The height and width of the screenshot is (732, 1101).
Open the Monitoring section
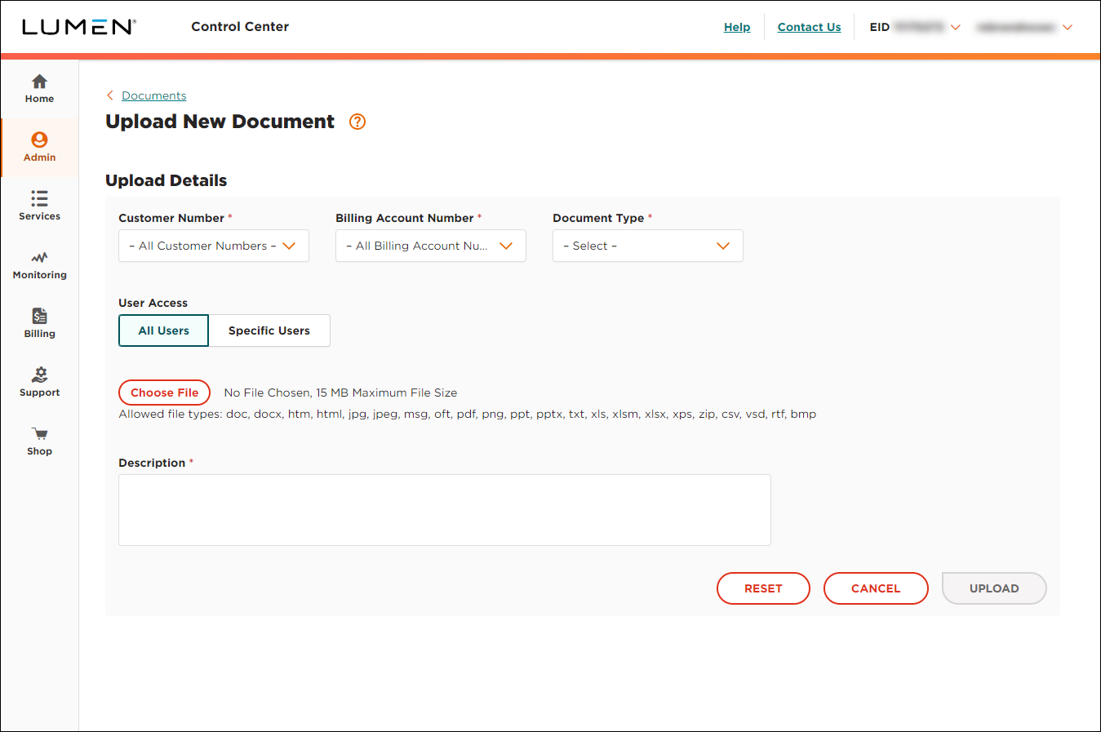[39, 265]
